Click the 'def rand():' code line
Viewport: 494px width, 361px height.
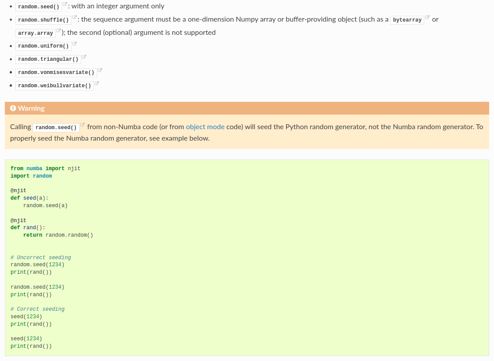pyautogui.click(x=28, y=227)
